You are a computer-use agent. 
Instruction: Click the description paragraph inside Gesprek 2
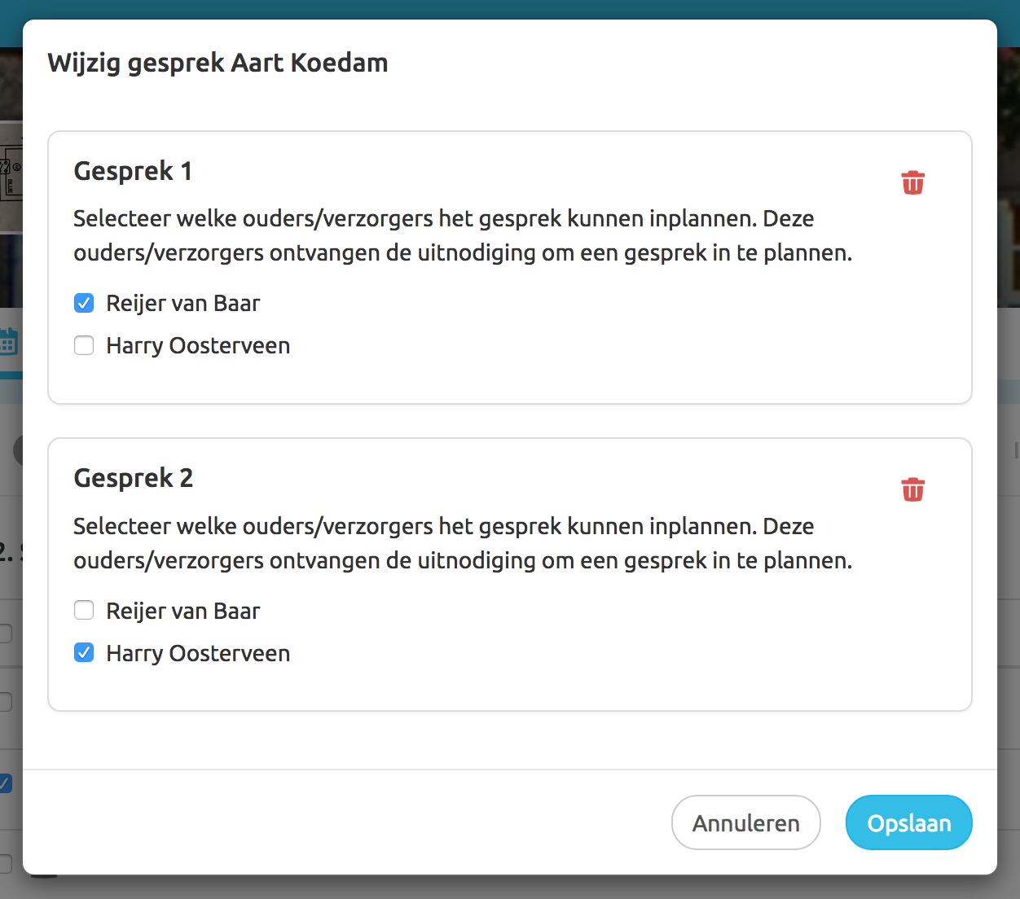(462, 543)
